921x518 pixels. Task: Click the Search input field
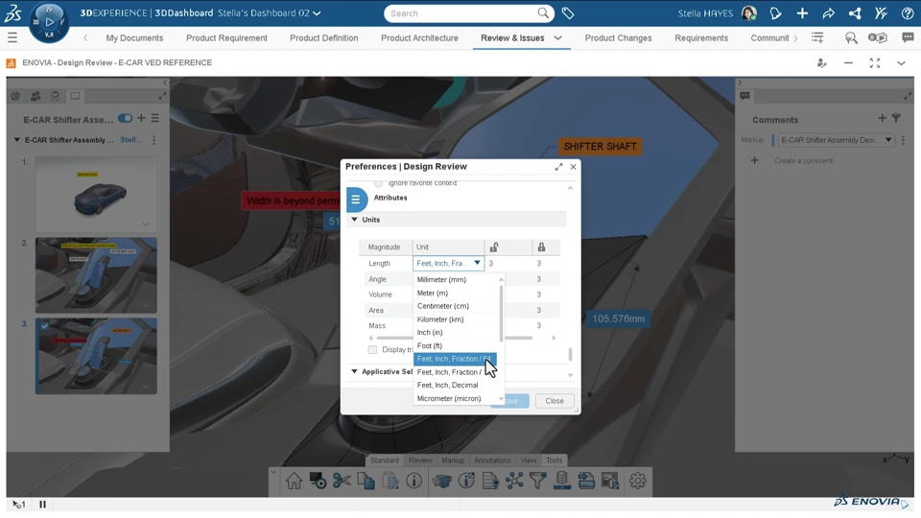(460, 12)
